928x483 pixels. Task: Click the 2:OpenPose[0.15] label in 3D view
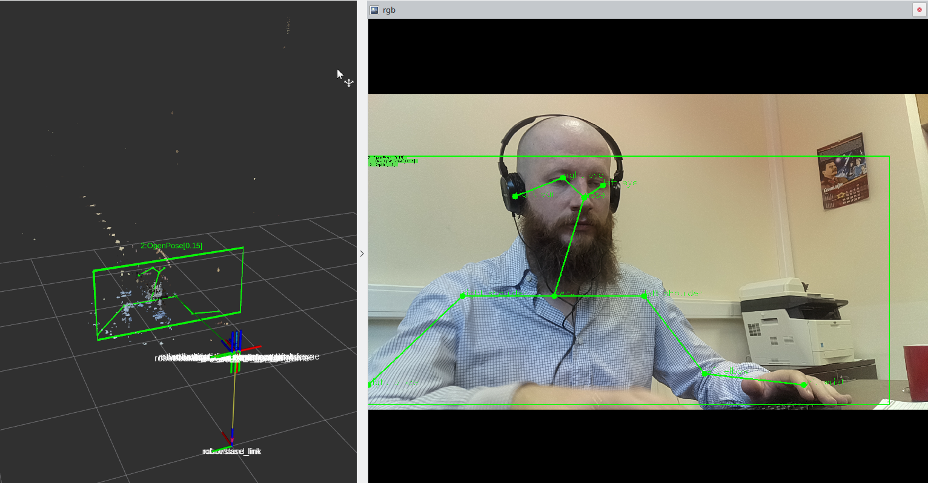click(x=171, y=246)
